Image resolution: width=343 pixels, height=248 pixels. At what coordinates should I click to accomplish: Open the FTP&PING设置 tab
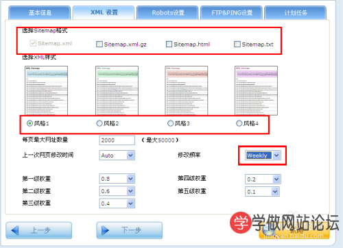[x=232, y=13]
